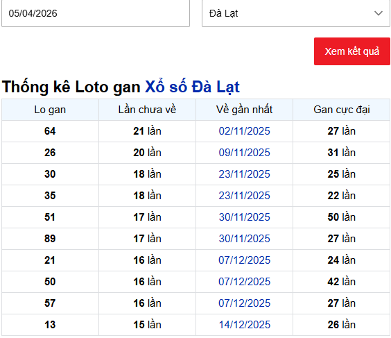Open the 14/12/2025 date link

pos(244,325)
